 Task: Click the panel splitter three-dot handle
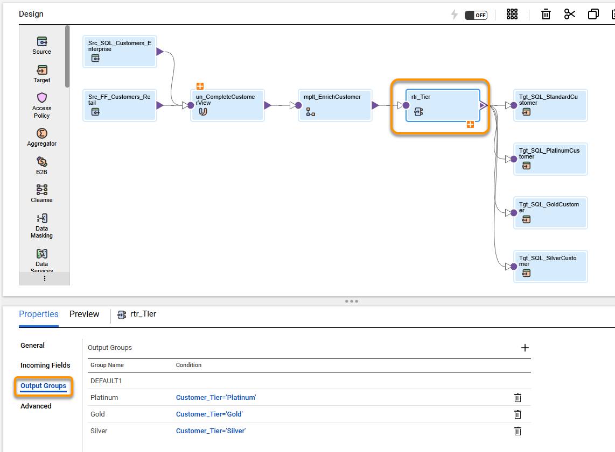coord(352,301)
